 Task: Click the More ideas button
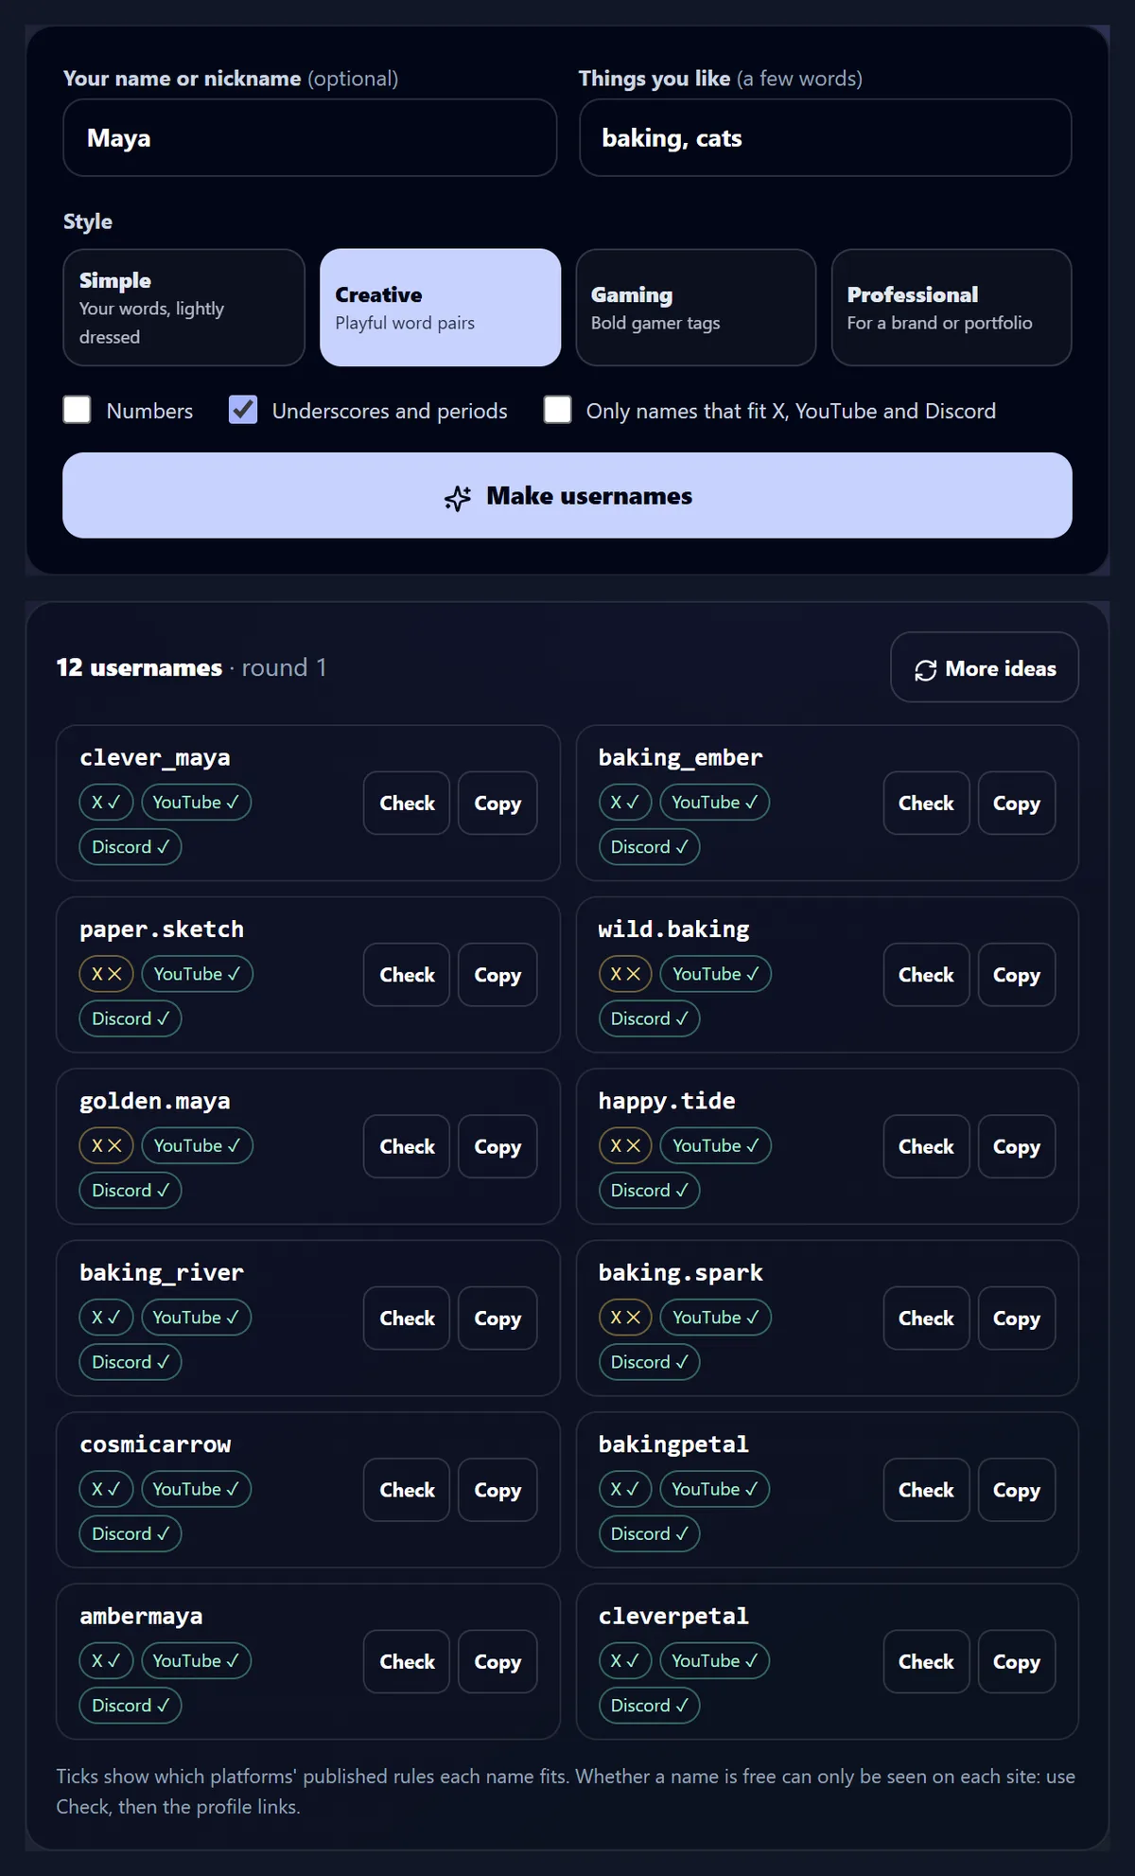tap(985, 667)
